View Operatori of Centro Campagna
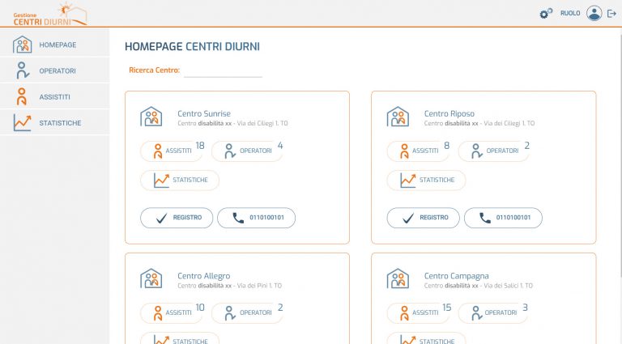The height and width of the screenshot is (344, 622). pyautogui.click(x=496, y=313)
